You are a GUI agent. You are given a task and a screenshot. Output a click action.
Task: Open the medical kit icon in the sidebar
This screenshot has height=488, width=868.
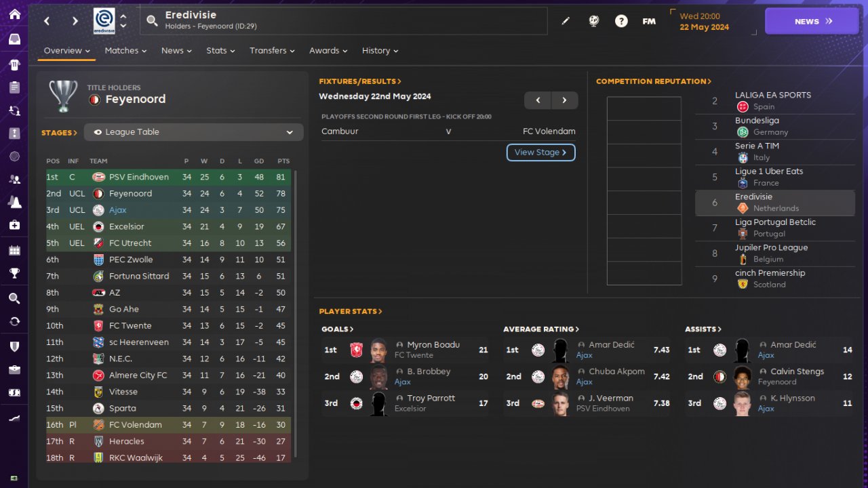(x=14, y=225)
